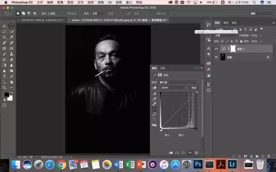The width and height of the screenshot is (276, 172).
Task: Open Lightroom from the Dock
Action: (233, 164)
